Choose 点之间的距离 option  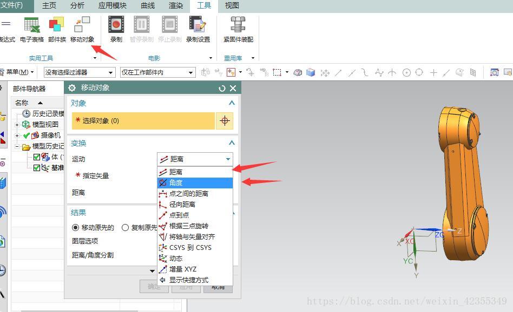[195, 194]
